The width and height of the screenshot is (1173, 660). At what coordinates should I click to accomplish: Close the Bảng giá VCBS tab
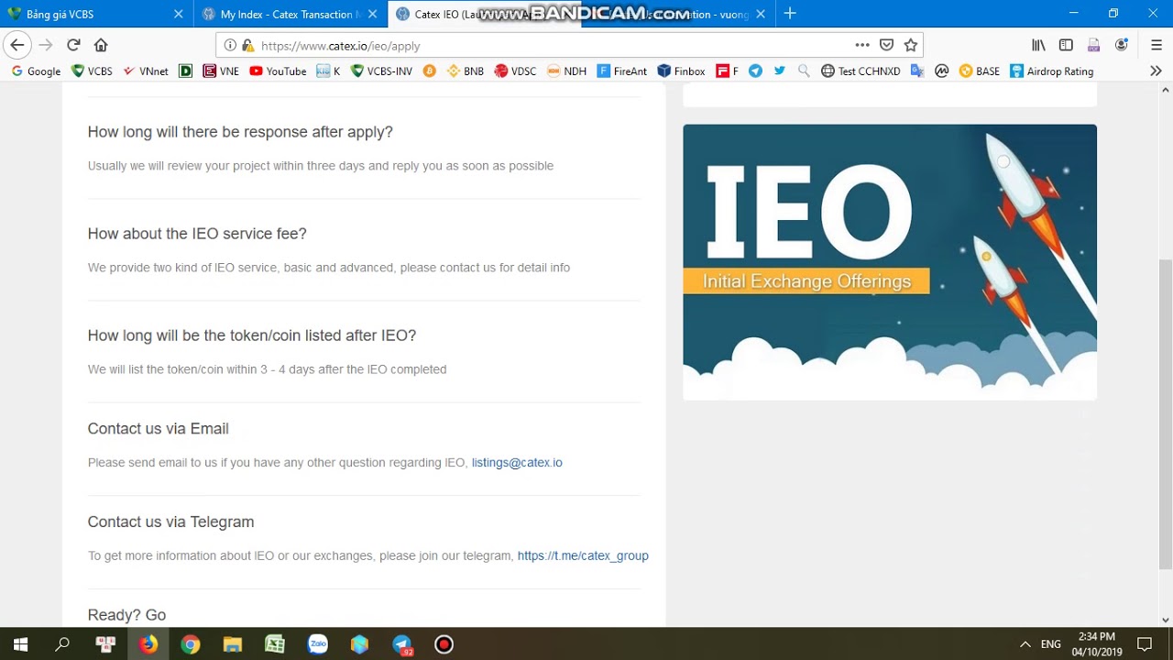click(x=179, y=14)
